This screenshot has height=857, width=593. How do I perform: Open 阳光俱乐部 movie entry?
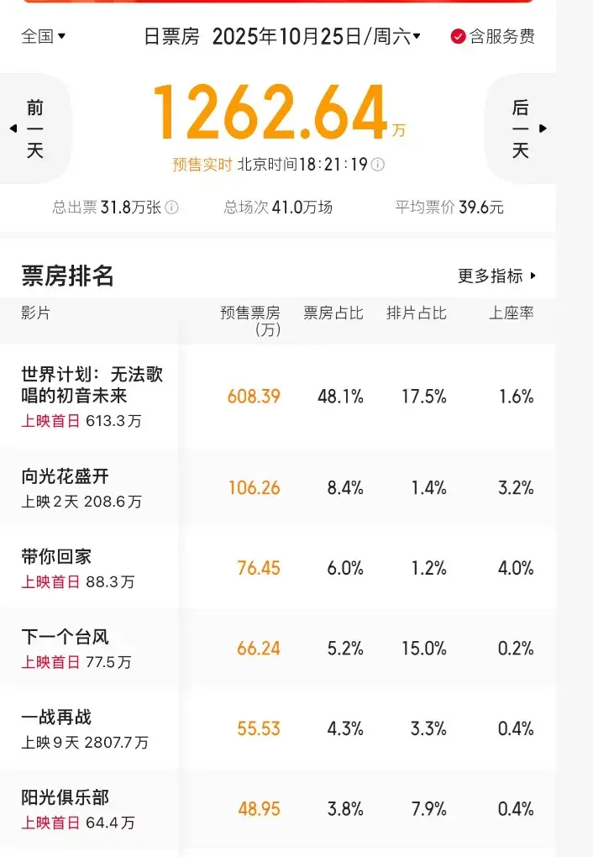(66, 797)
